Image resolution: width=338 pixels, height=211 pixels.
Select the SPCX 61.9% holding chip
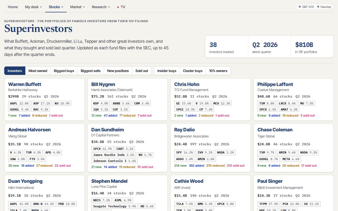coord(103,149)
